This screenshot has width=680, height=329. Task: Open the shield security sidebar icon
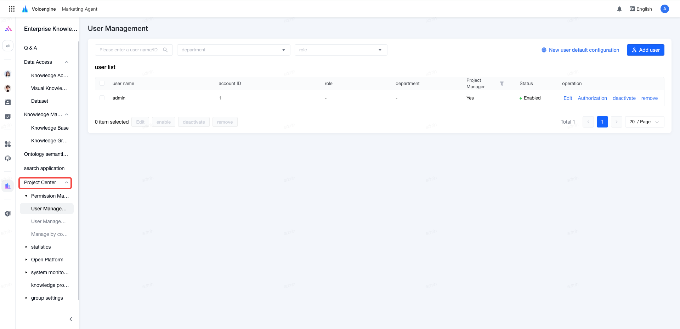tap(8, 214)
